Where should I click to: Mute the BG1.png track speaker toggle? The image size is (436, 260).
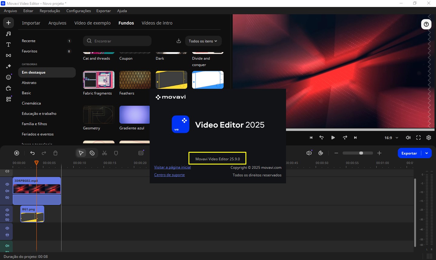[7, 215]
